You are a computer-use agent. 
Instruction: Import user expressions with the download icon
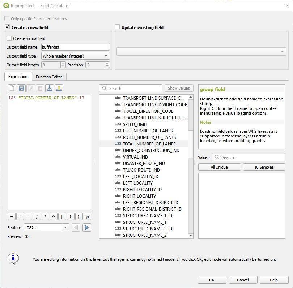point(50,88)
